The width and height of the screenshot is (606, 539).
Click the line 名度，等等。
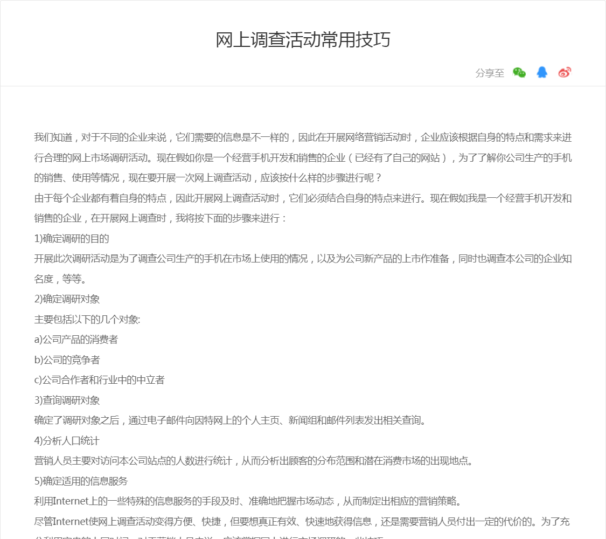(x=60, y=279)
